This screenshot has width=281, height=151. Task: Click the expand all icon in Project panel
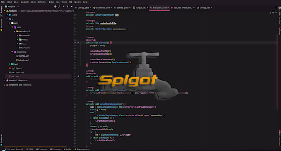point(59,7)
